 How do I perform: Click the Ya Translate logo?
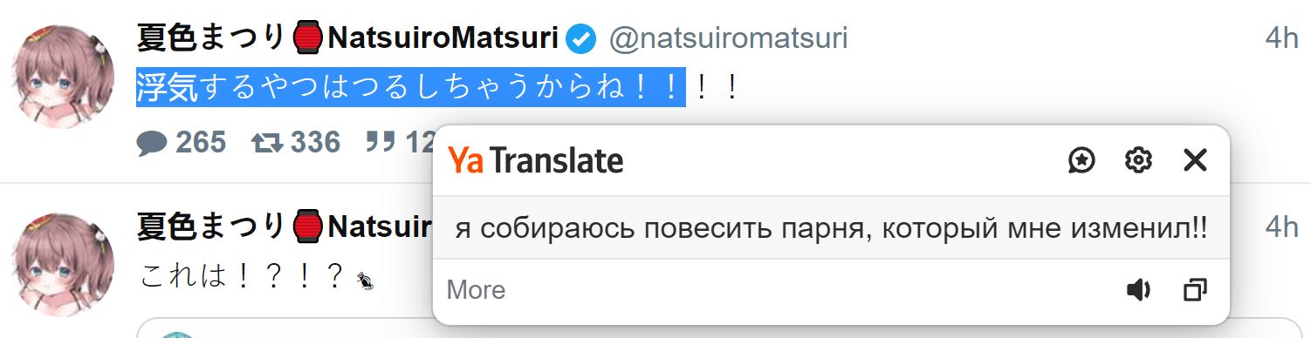click(536, 160)
